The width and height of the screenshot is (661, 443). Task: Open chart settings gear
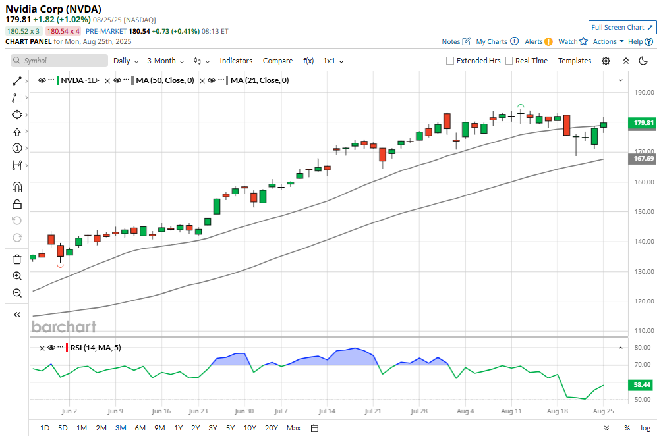tap(606, 61)
